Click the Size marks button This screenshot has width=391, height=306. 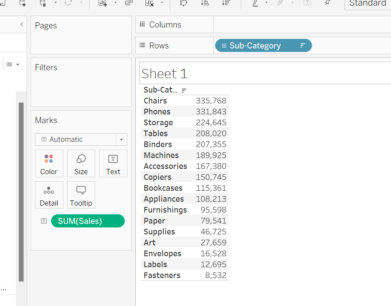coord(81,163)
